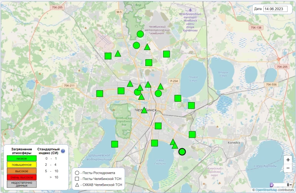The height and width of the screenshot is (193, 296).
Task: Click the date field showing 14.06.2023
Action: click(278, 9)
